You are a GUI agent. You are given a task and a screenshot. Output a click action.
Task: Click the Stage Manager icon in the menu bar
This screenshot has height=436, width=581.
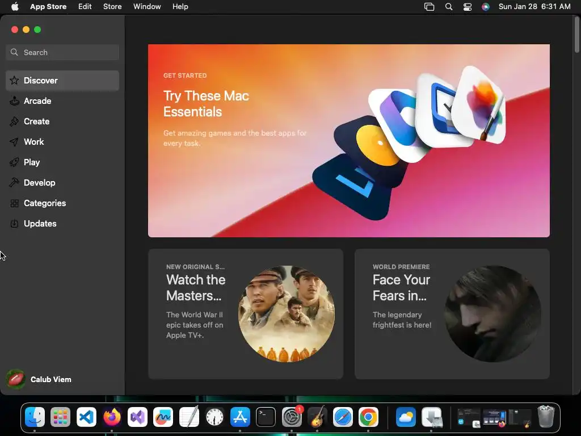[x=429, y=7]
